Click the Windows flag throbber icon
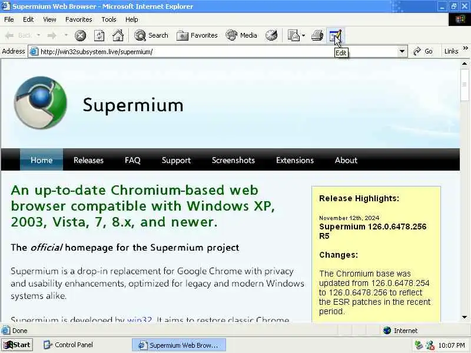 [x=460, y=19]
